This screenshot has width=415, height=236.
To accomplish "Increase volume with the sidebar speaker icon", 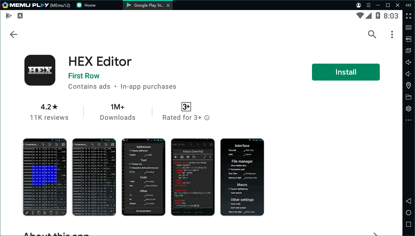I will pyautogui.click(x=408, y=62).
